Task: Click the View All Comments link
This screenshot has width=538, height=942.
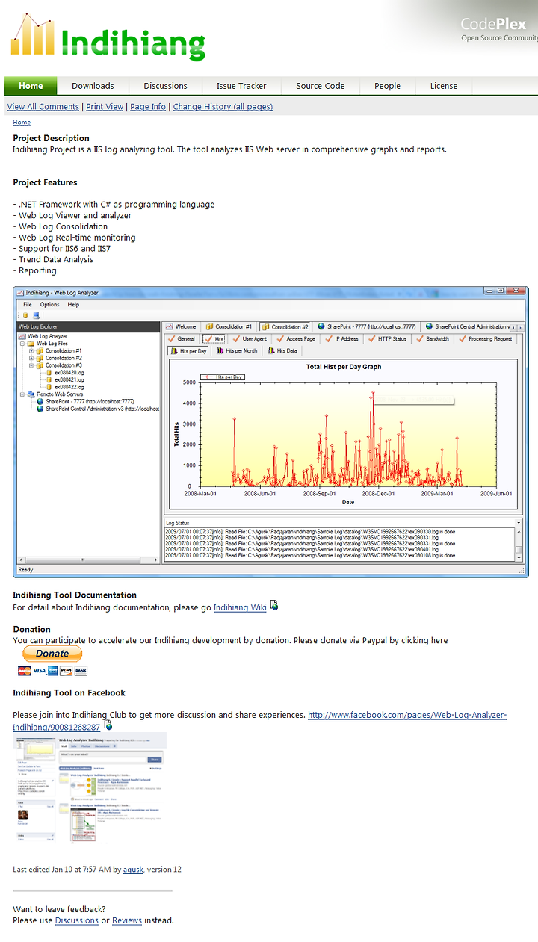Action: point(43,107)
